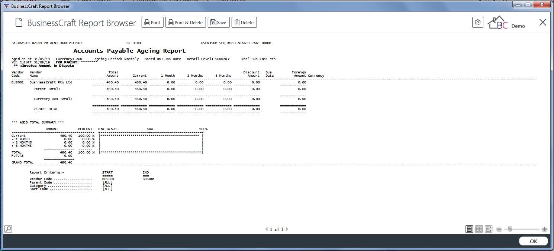554x251 pixels.
Task: Click the zoom slider handle
Action: (x=510, y=229)
